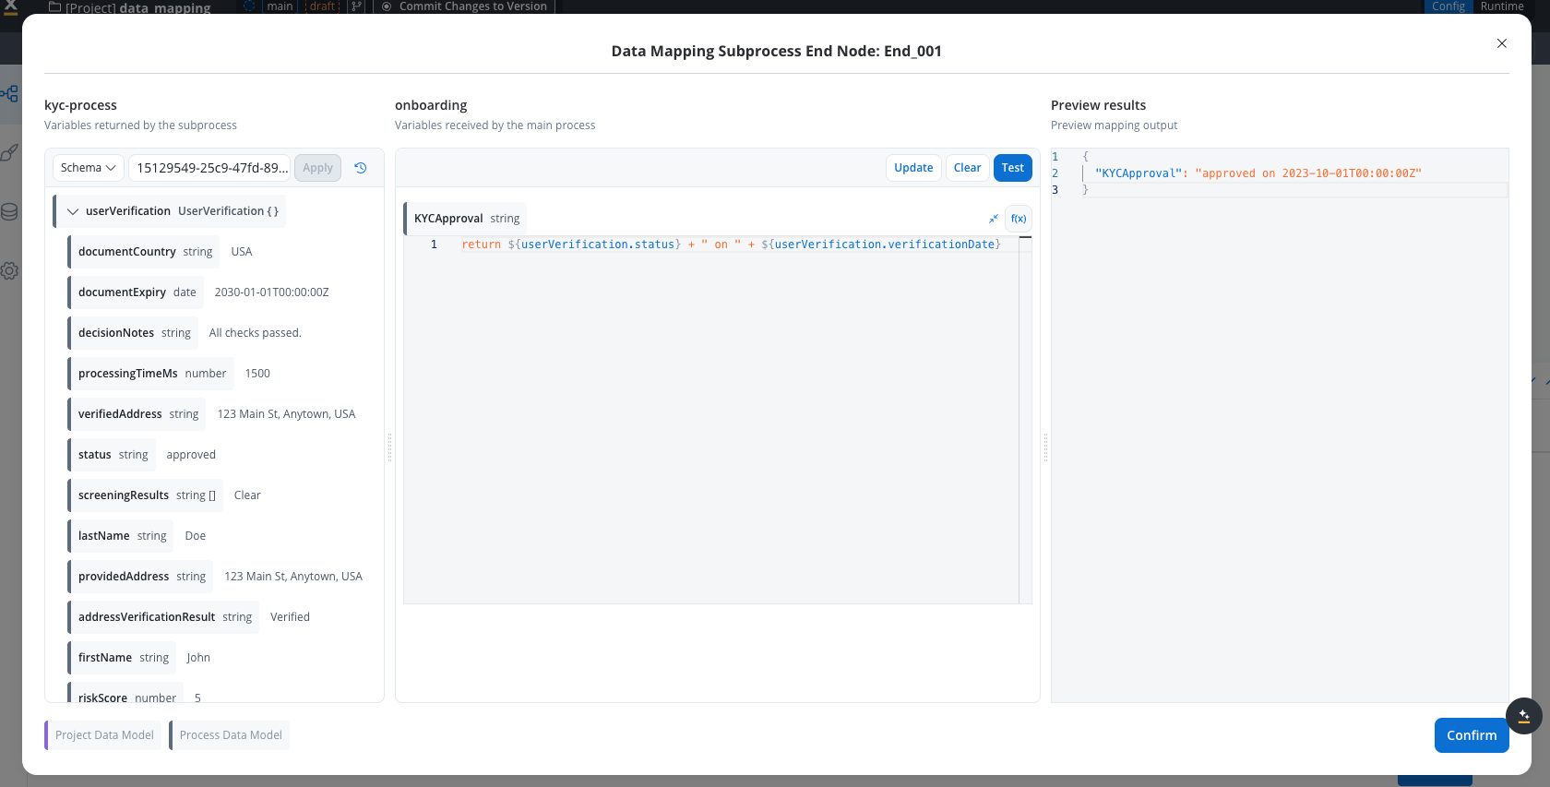Toggle the Project Data Model filter

pyautogui.click(x=104, y=735)
